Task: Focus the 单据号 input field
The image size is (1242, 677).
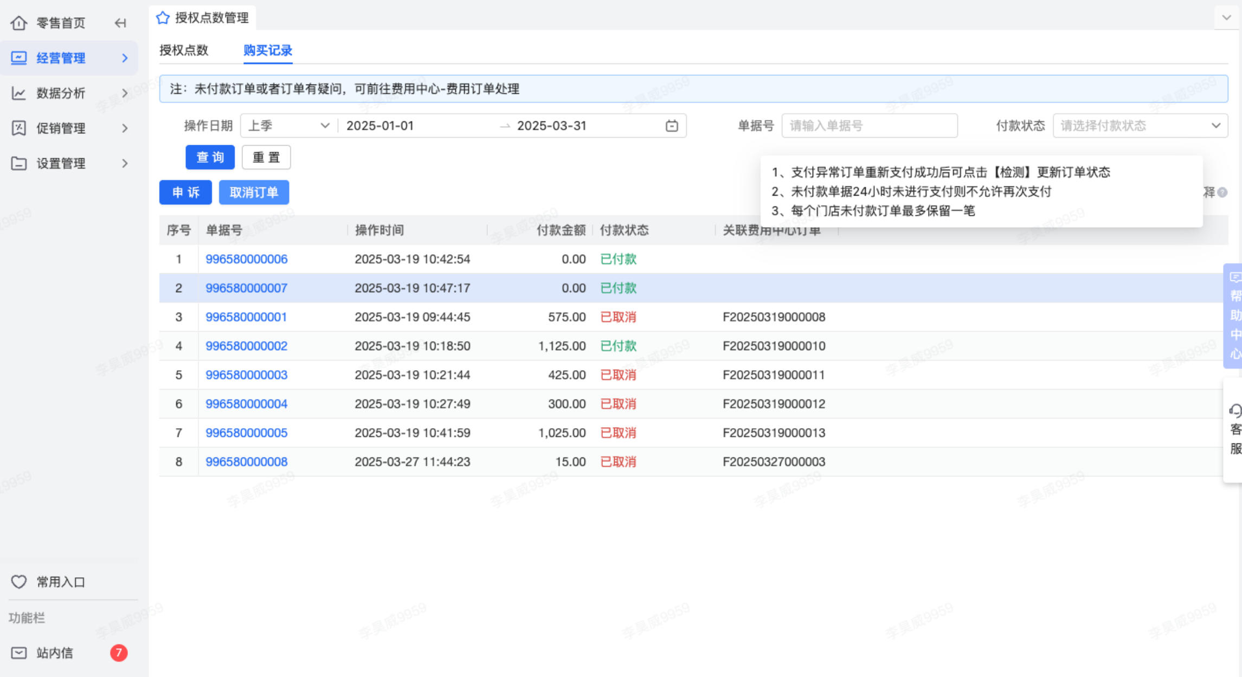Action: point(870,126)
